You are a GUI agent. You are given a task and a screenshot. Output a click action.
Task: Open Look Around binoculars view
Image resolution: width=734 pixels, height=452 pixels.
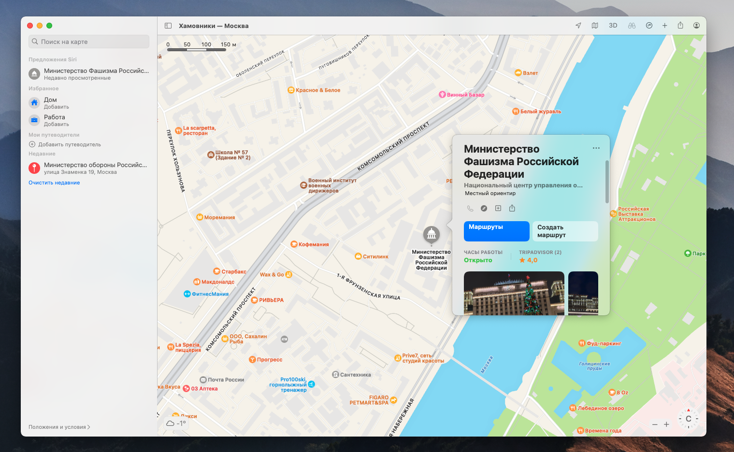click(632, 26)
